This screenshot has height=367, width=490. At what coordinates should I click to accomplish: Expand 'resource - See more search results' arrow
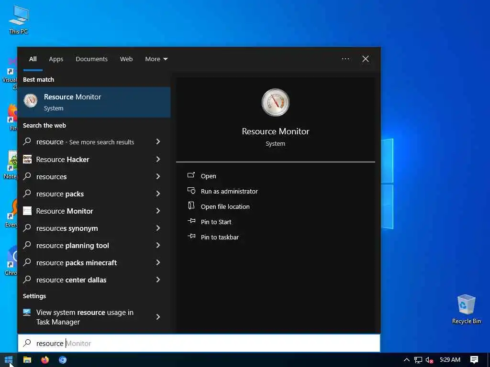158,141
